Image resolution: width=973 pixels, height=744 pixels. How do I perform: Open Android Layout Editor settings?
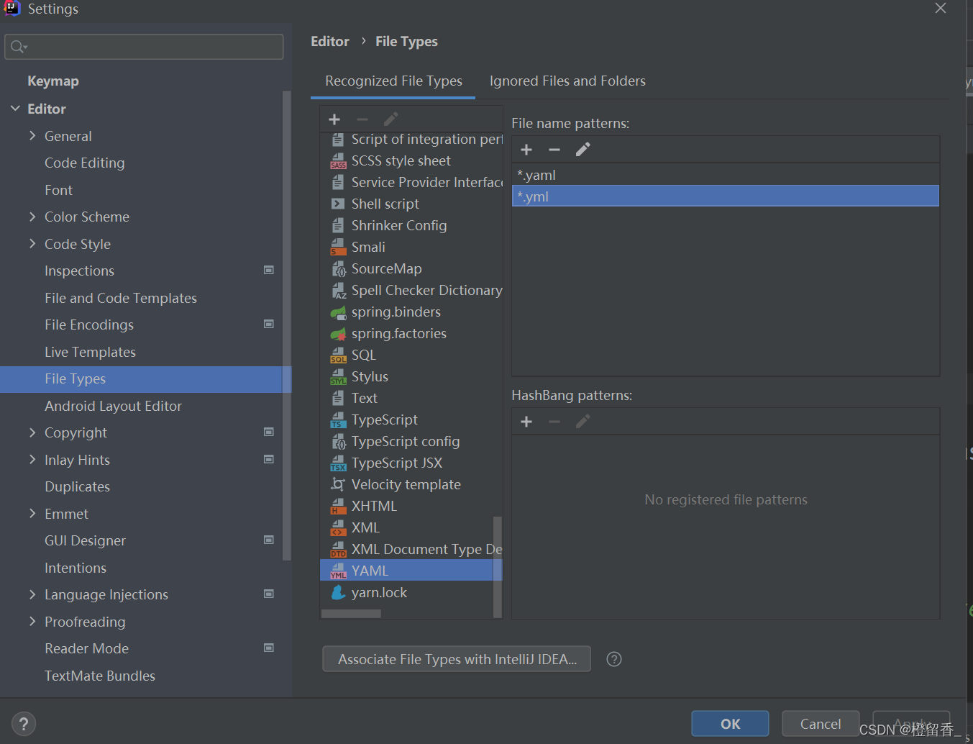coord(113,406)
